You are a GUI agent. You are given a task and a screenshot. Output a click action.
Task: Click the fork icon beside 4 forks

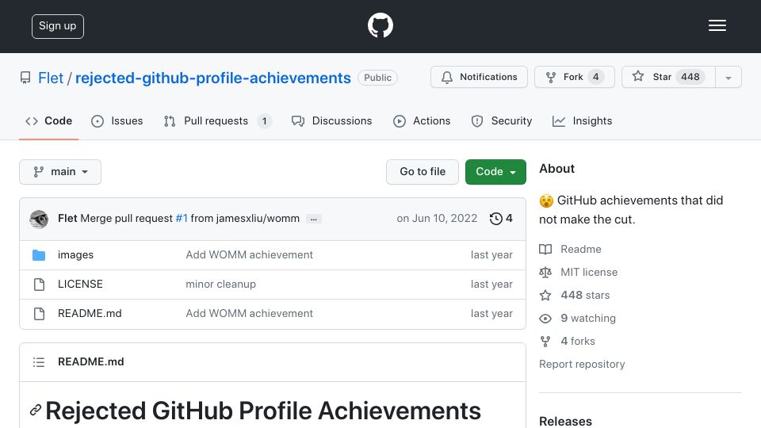tap(545, 341)
